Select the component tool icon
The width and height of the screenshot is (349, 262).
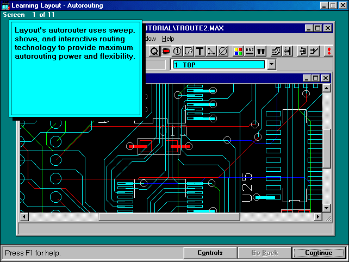click(x=165, y=51)
